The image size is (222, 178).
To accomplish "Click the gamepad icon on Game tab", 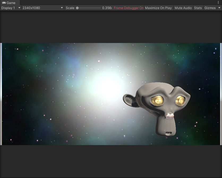I will pyautogui.click(x=4, y=3).
